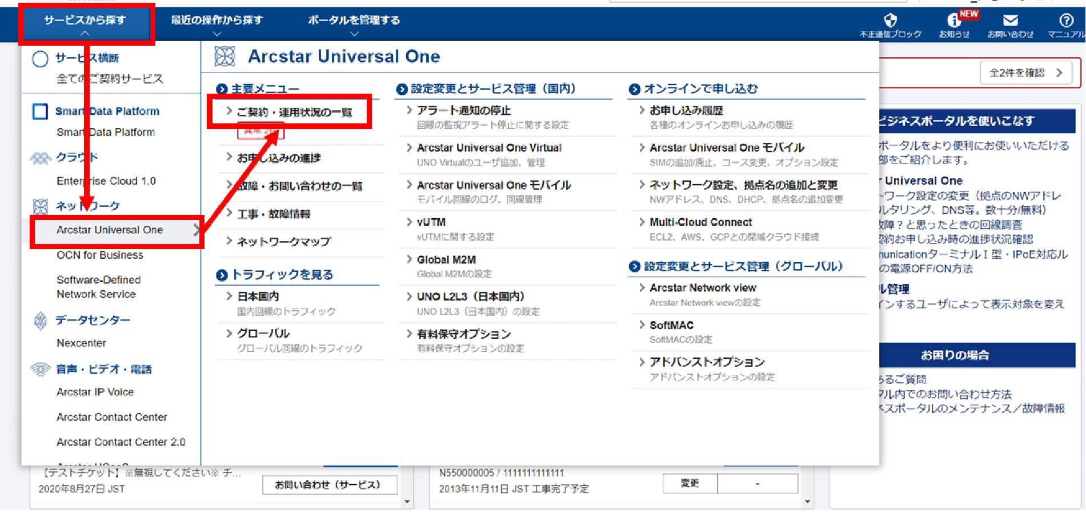Click the arrow before SoftMAC

coord(642,324)
